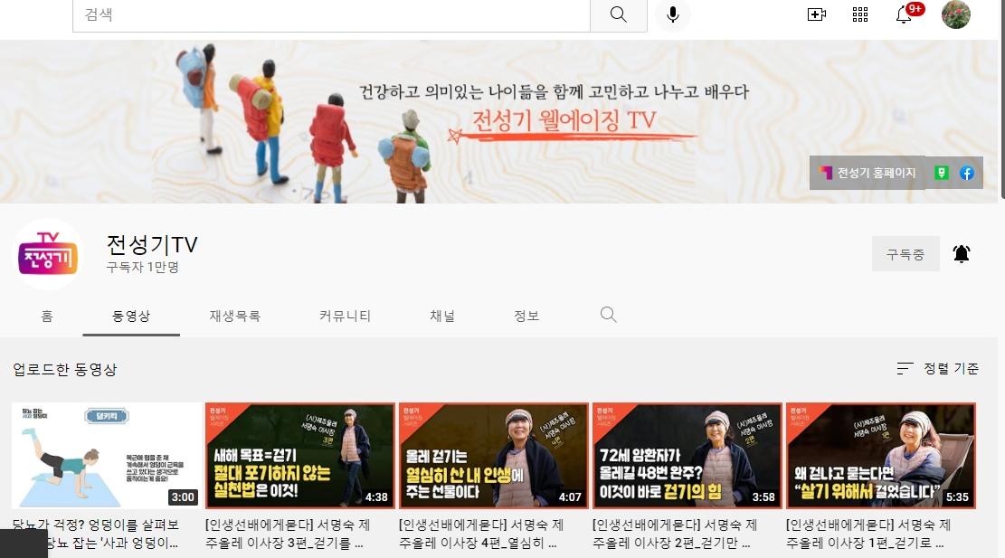
Task: Open video title 이사장 4편_열심히
Action: [480, 534]
